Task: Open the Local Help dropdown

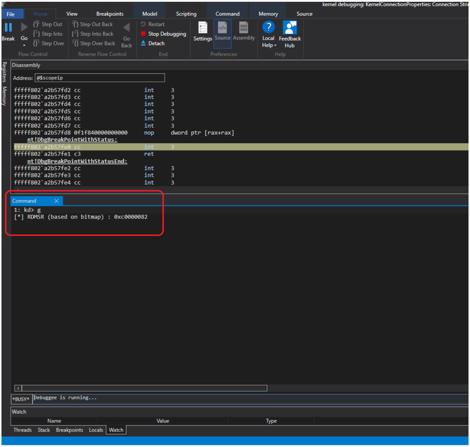Action: [x=269, y=45]
